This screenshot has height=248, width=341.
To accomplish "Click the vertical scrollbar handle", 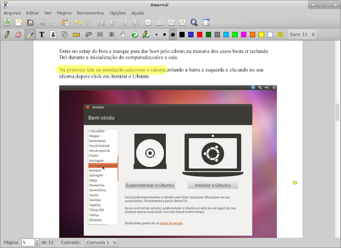I will coord(337,112).
